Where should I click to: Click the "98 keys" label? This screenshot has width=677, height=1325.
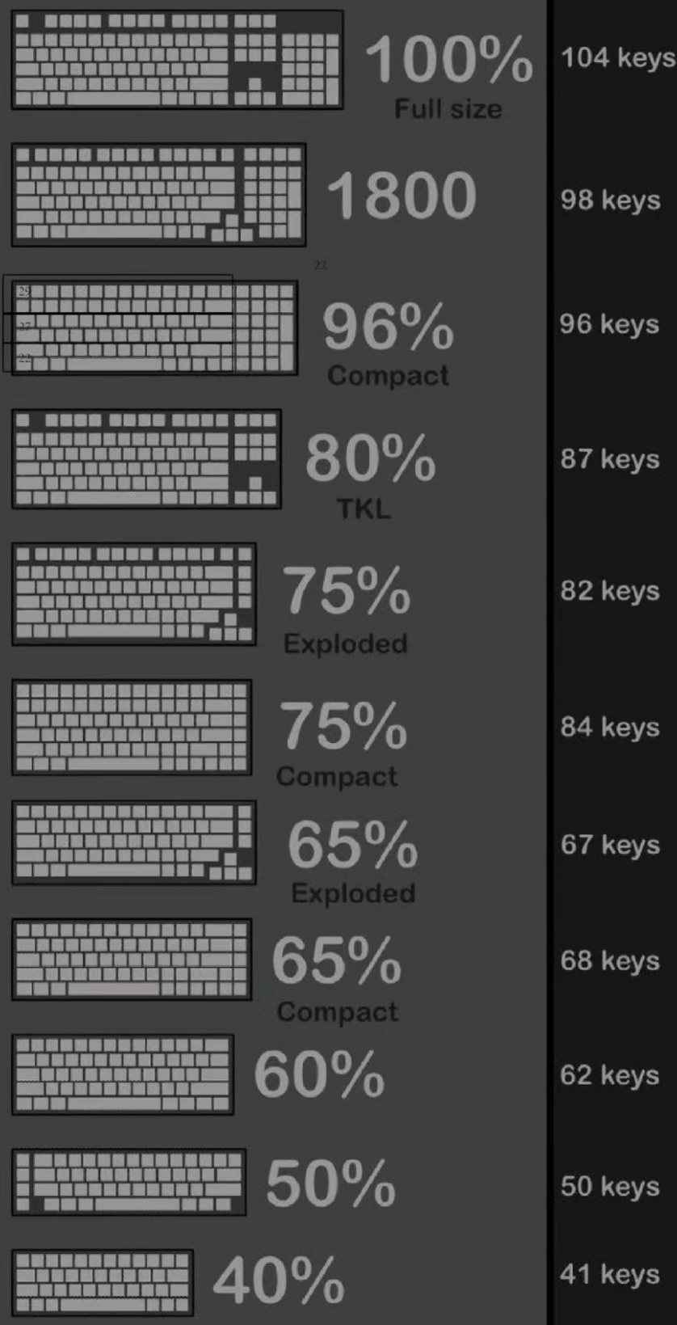point(611,200)
